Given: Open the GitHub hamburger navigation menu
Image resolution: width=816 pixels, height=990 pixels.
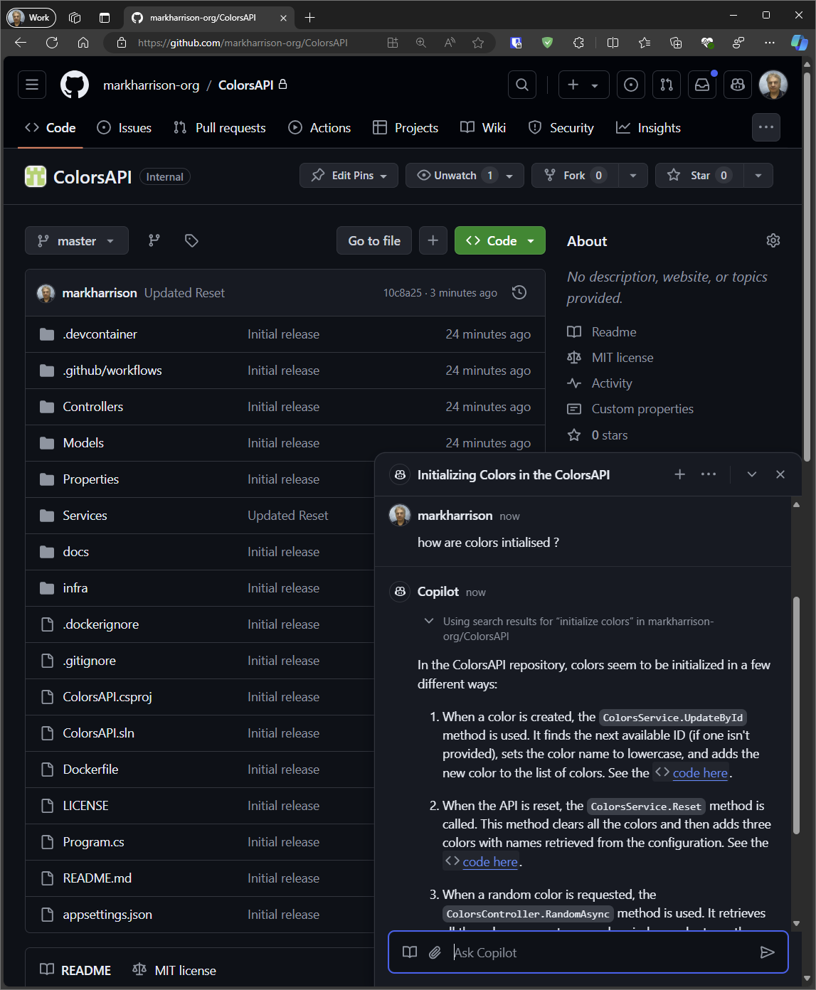Looking at the screenshot, I should 32,85.
